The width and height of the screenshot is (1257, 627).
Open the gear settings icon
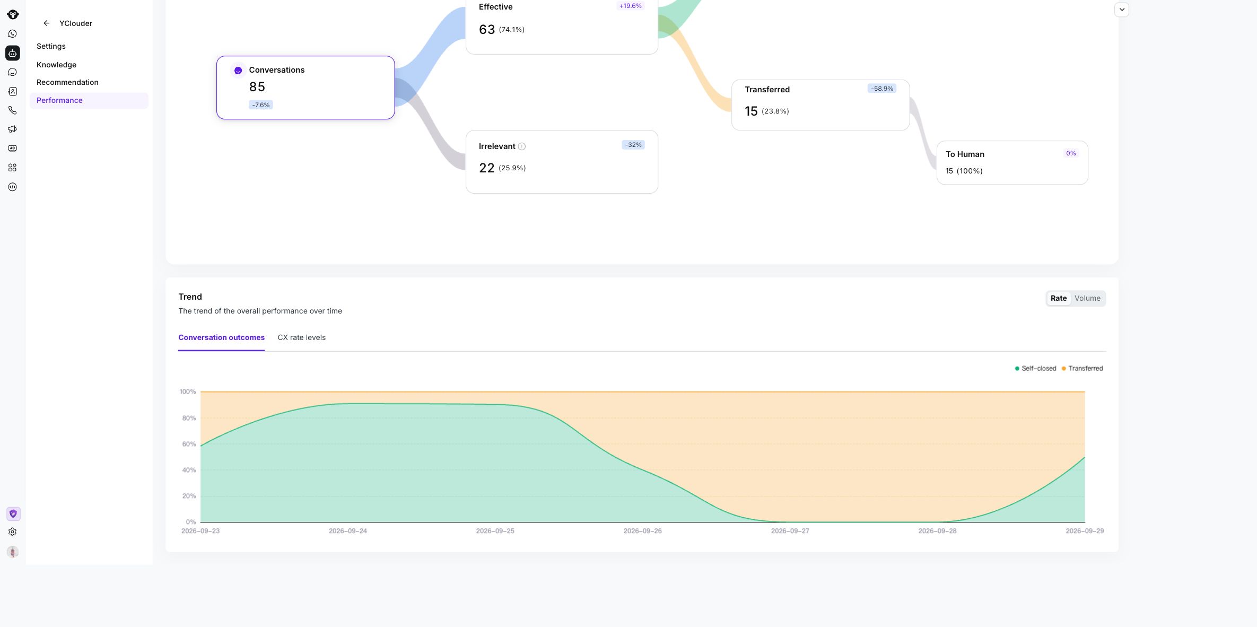13,532
